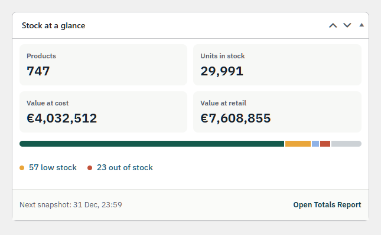Click the Next snapshot: 31 Dec, 23:59 text
The height and width of the screenshot is (235, 381).
tap(71, 205)
